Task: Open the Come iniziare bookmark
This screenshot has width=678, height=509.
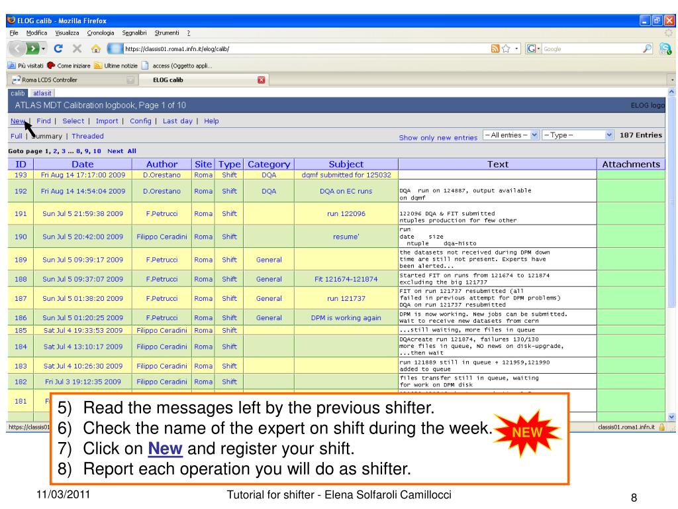Action: coord(69,66)
